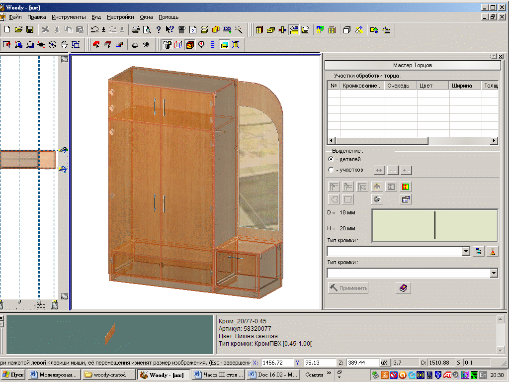509x382 pixels.
Task: Expand the first 'Тип кромки' dropdown
Action: point(466,252)
